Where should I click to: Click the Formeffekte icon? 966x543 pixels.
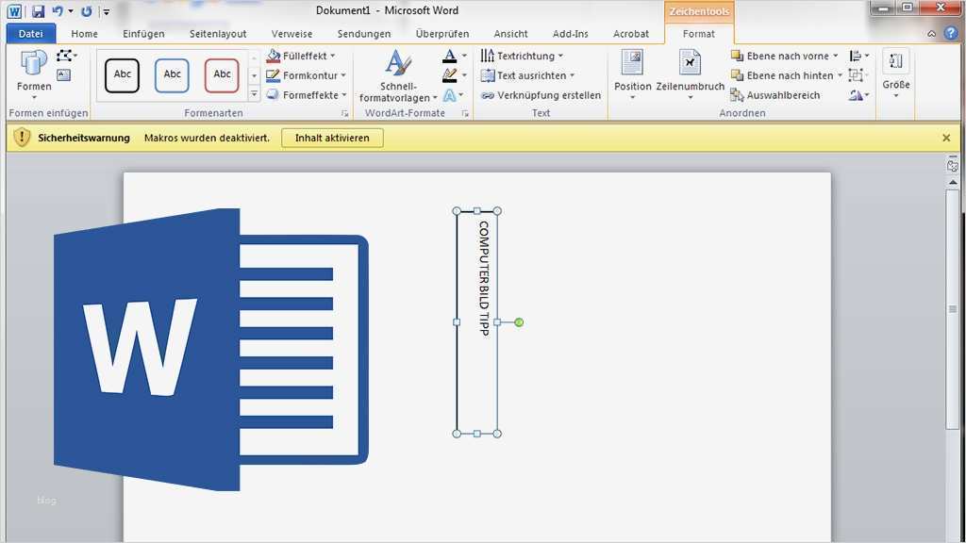(273, 95)
